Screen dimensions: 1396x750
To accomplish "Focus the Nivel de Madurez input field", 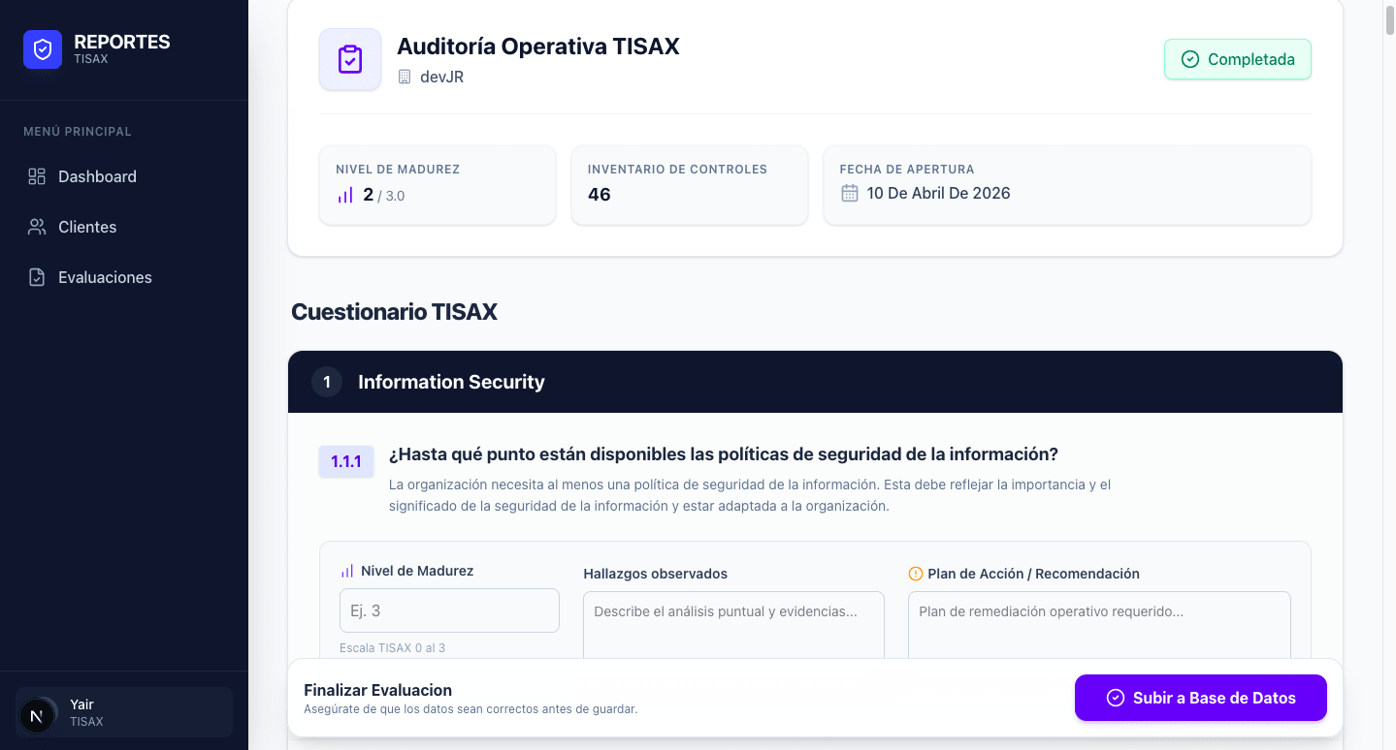I will click(x=449, y=610).
